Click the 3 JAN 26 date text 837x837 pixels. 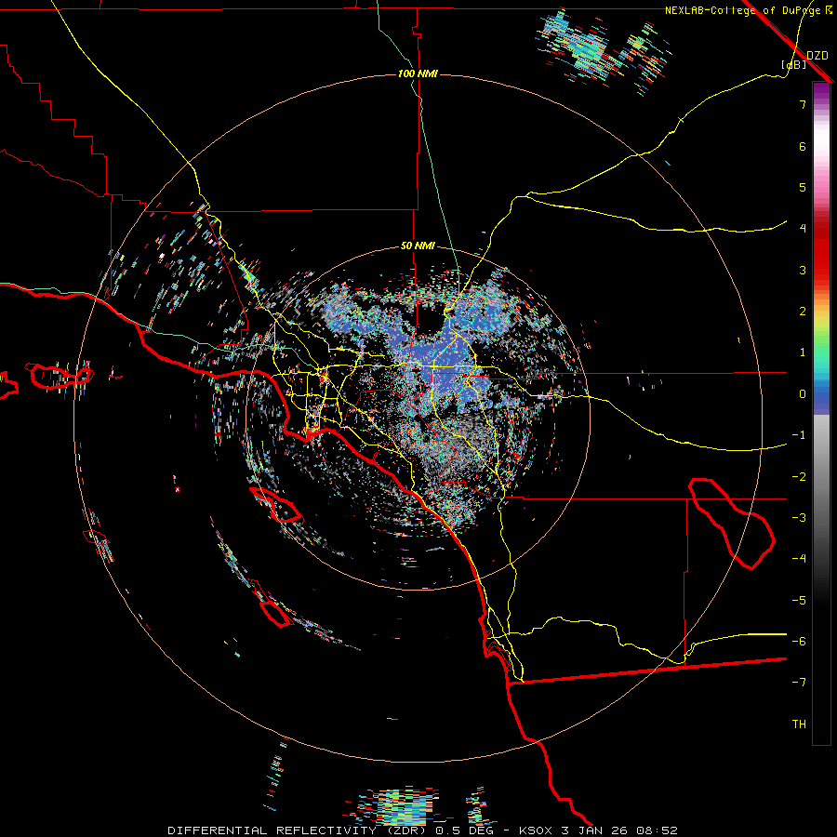(x=592, y=830)
